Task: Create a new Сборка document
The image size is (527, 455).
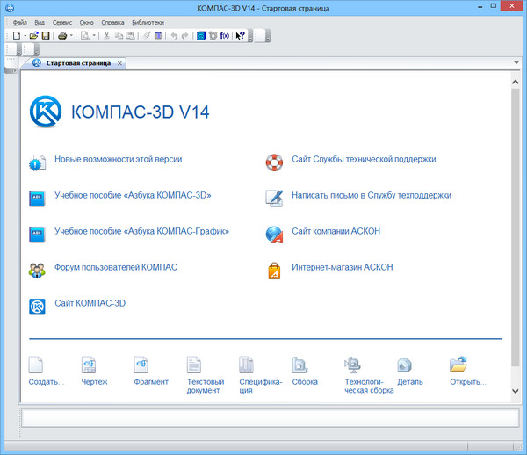Action: tap(300, 365)
